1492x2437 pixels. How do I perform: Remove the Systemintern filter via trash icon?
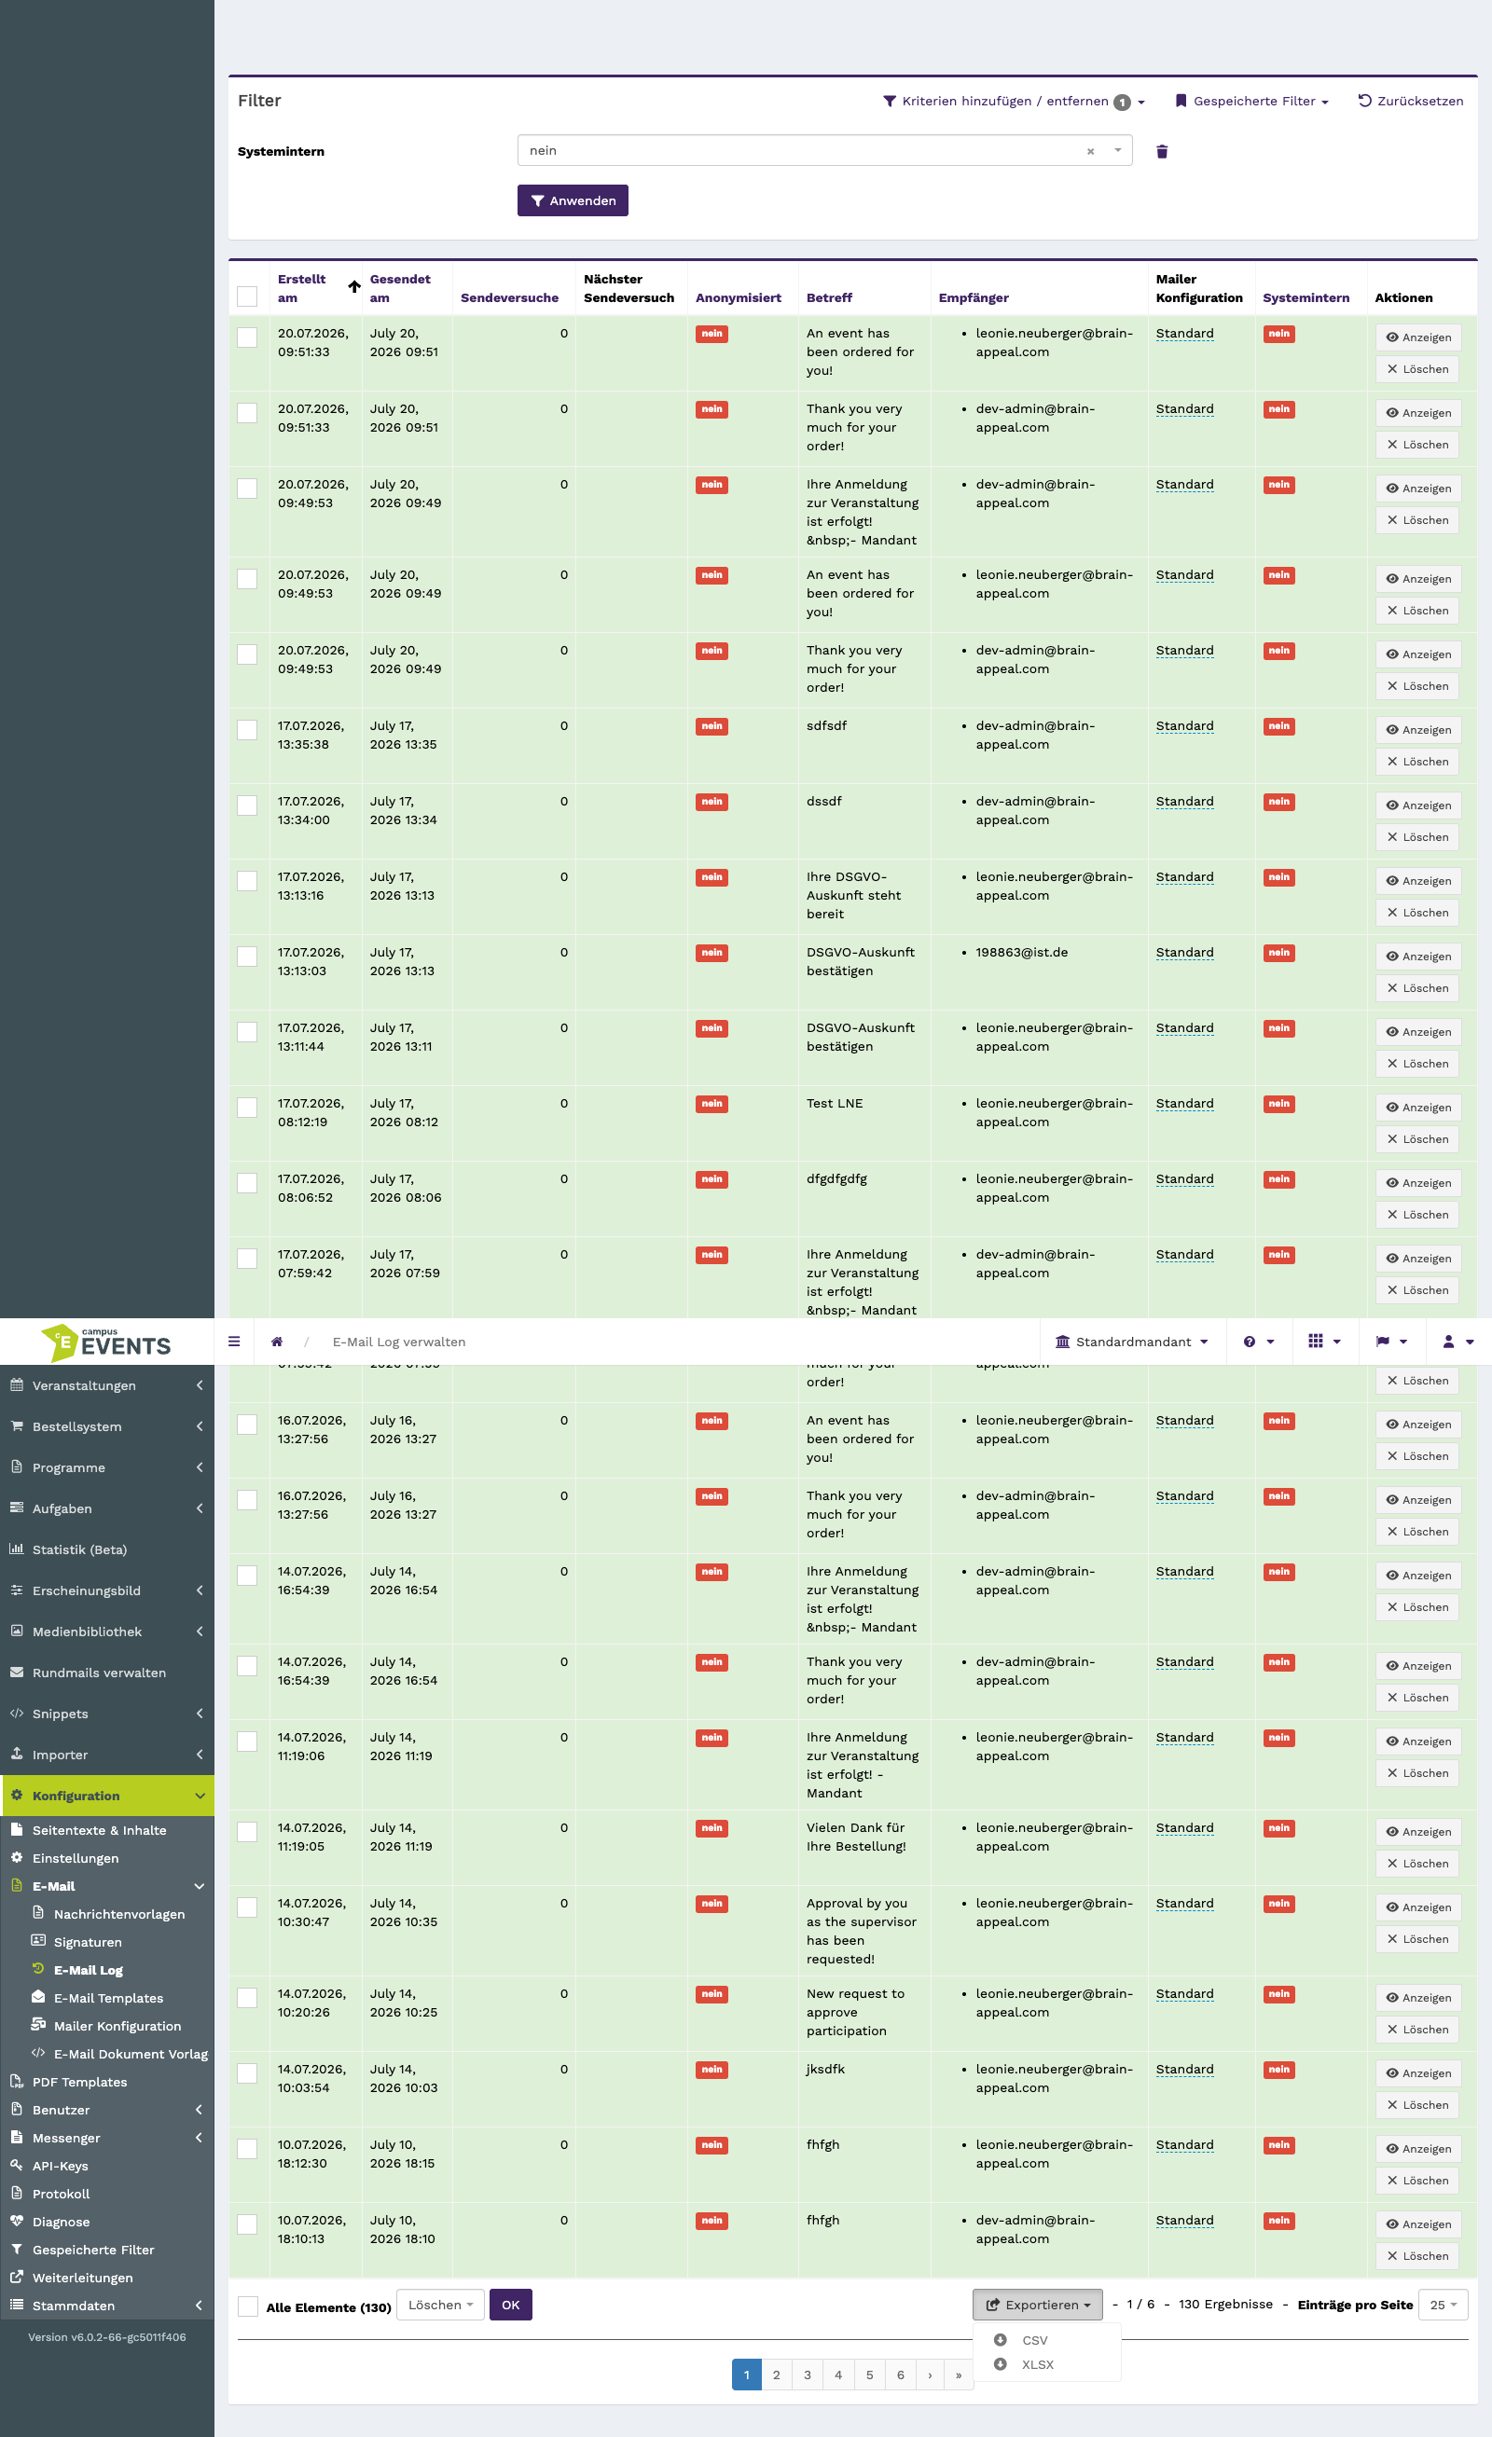[x=1163, y=151]
